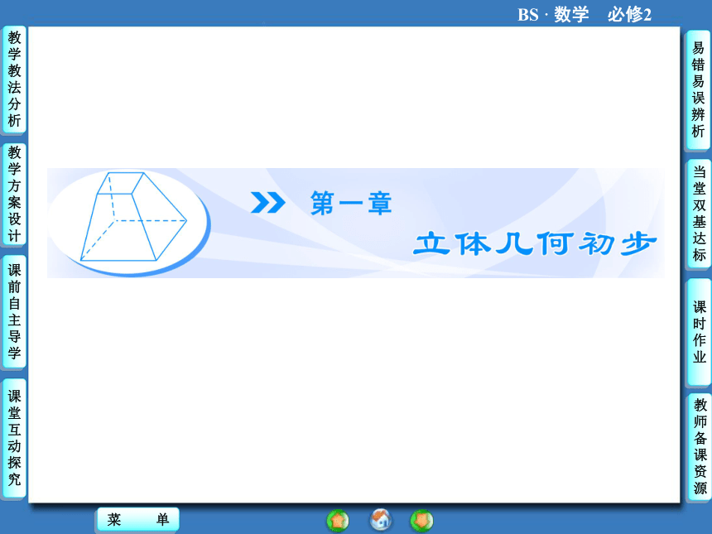The width and height of the screenshot is (712, 534).
Task: Click the BS·数学 必修2 header text
Action: coord(585,15)
